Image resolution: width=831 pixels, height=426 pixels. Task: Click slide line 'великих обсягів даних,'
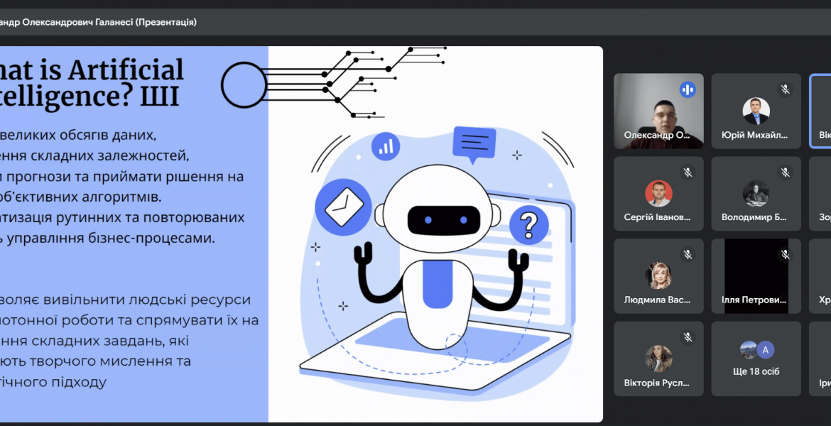(x=80, y=135)
